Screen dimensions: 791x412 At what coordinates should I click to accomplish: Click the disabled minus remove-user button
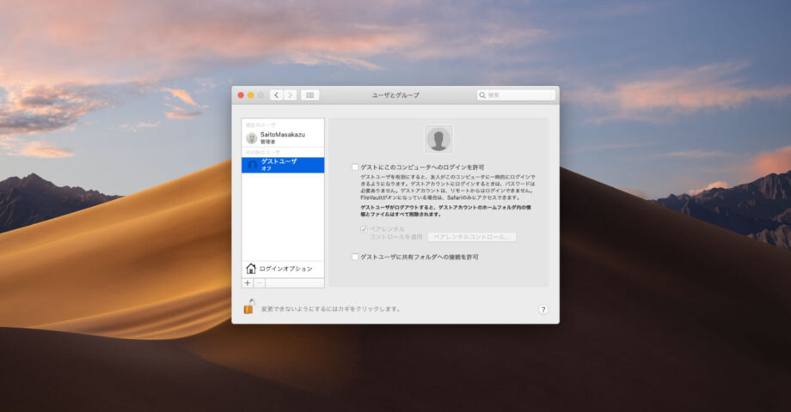click(260, 283)
